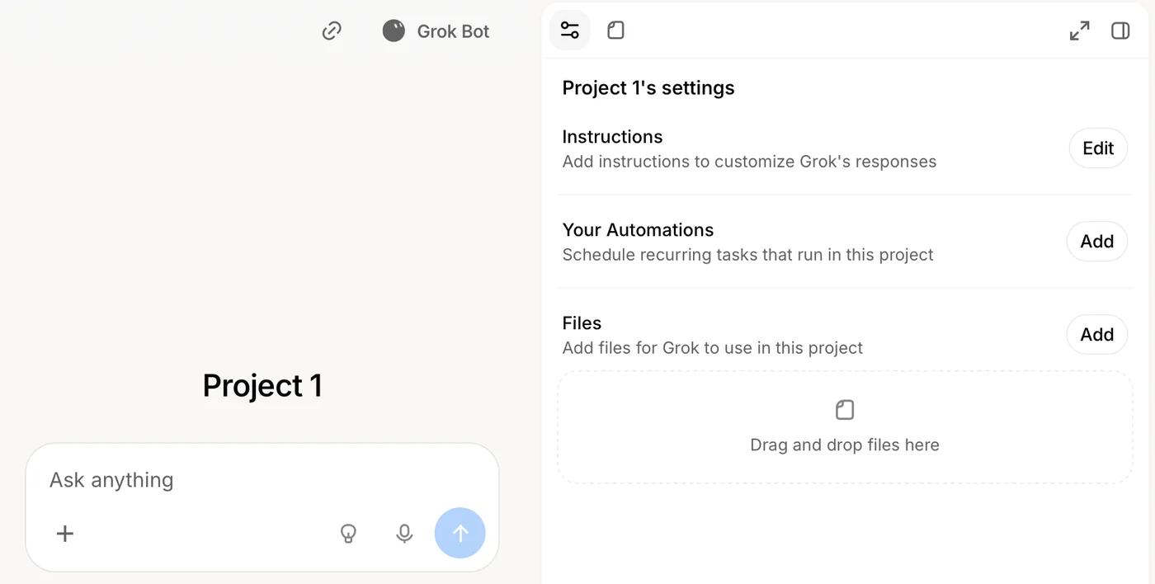Select the settings sliders tab icon

tap(570, 31)
